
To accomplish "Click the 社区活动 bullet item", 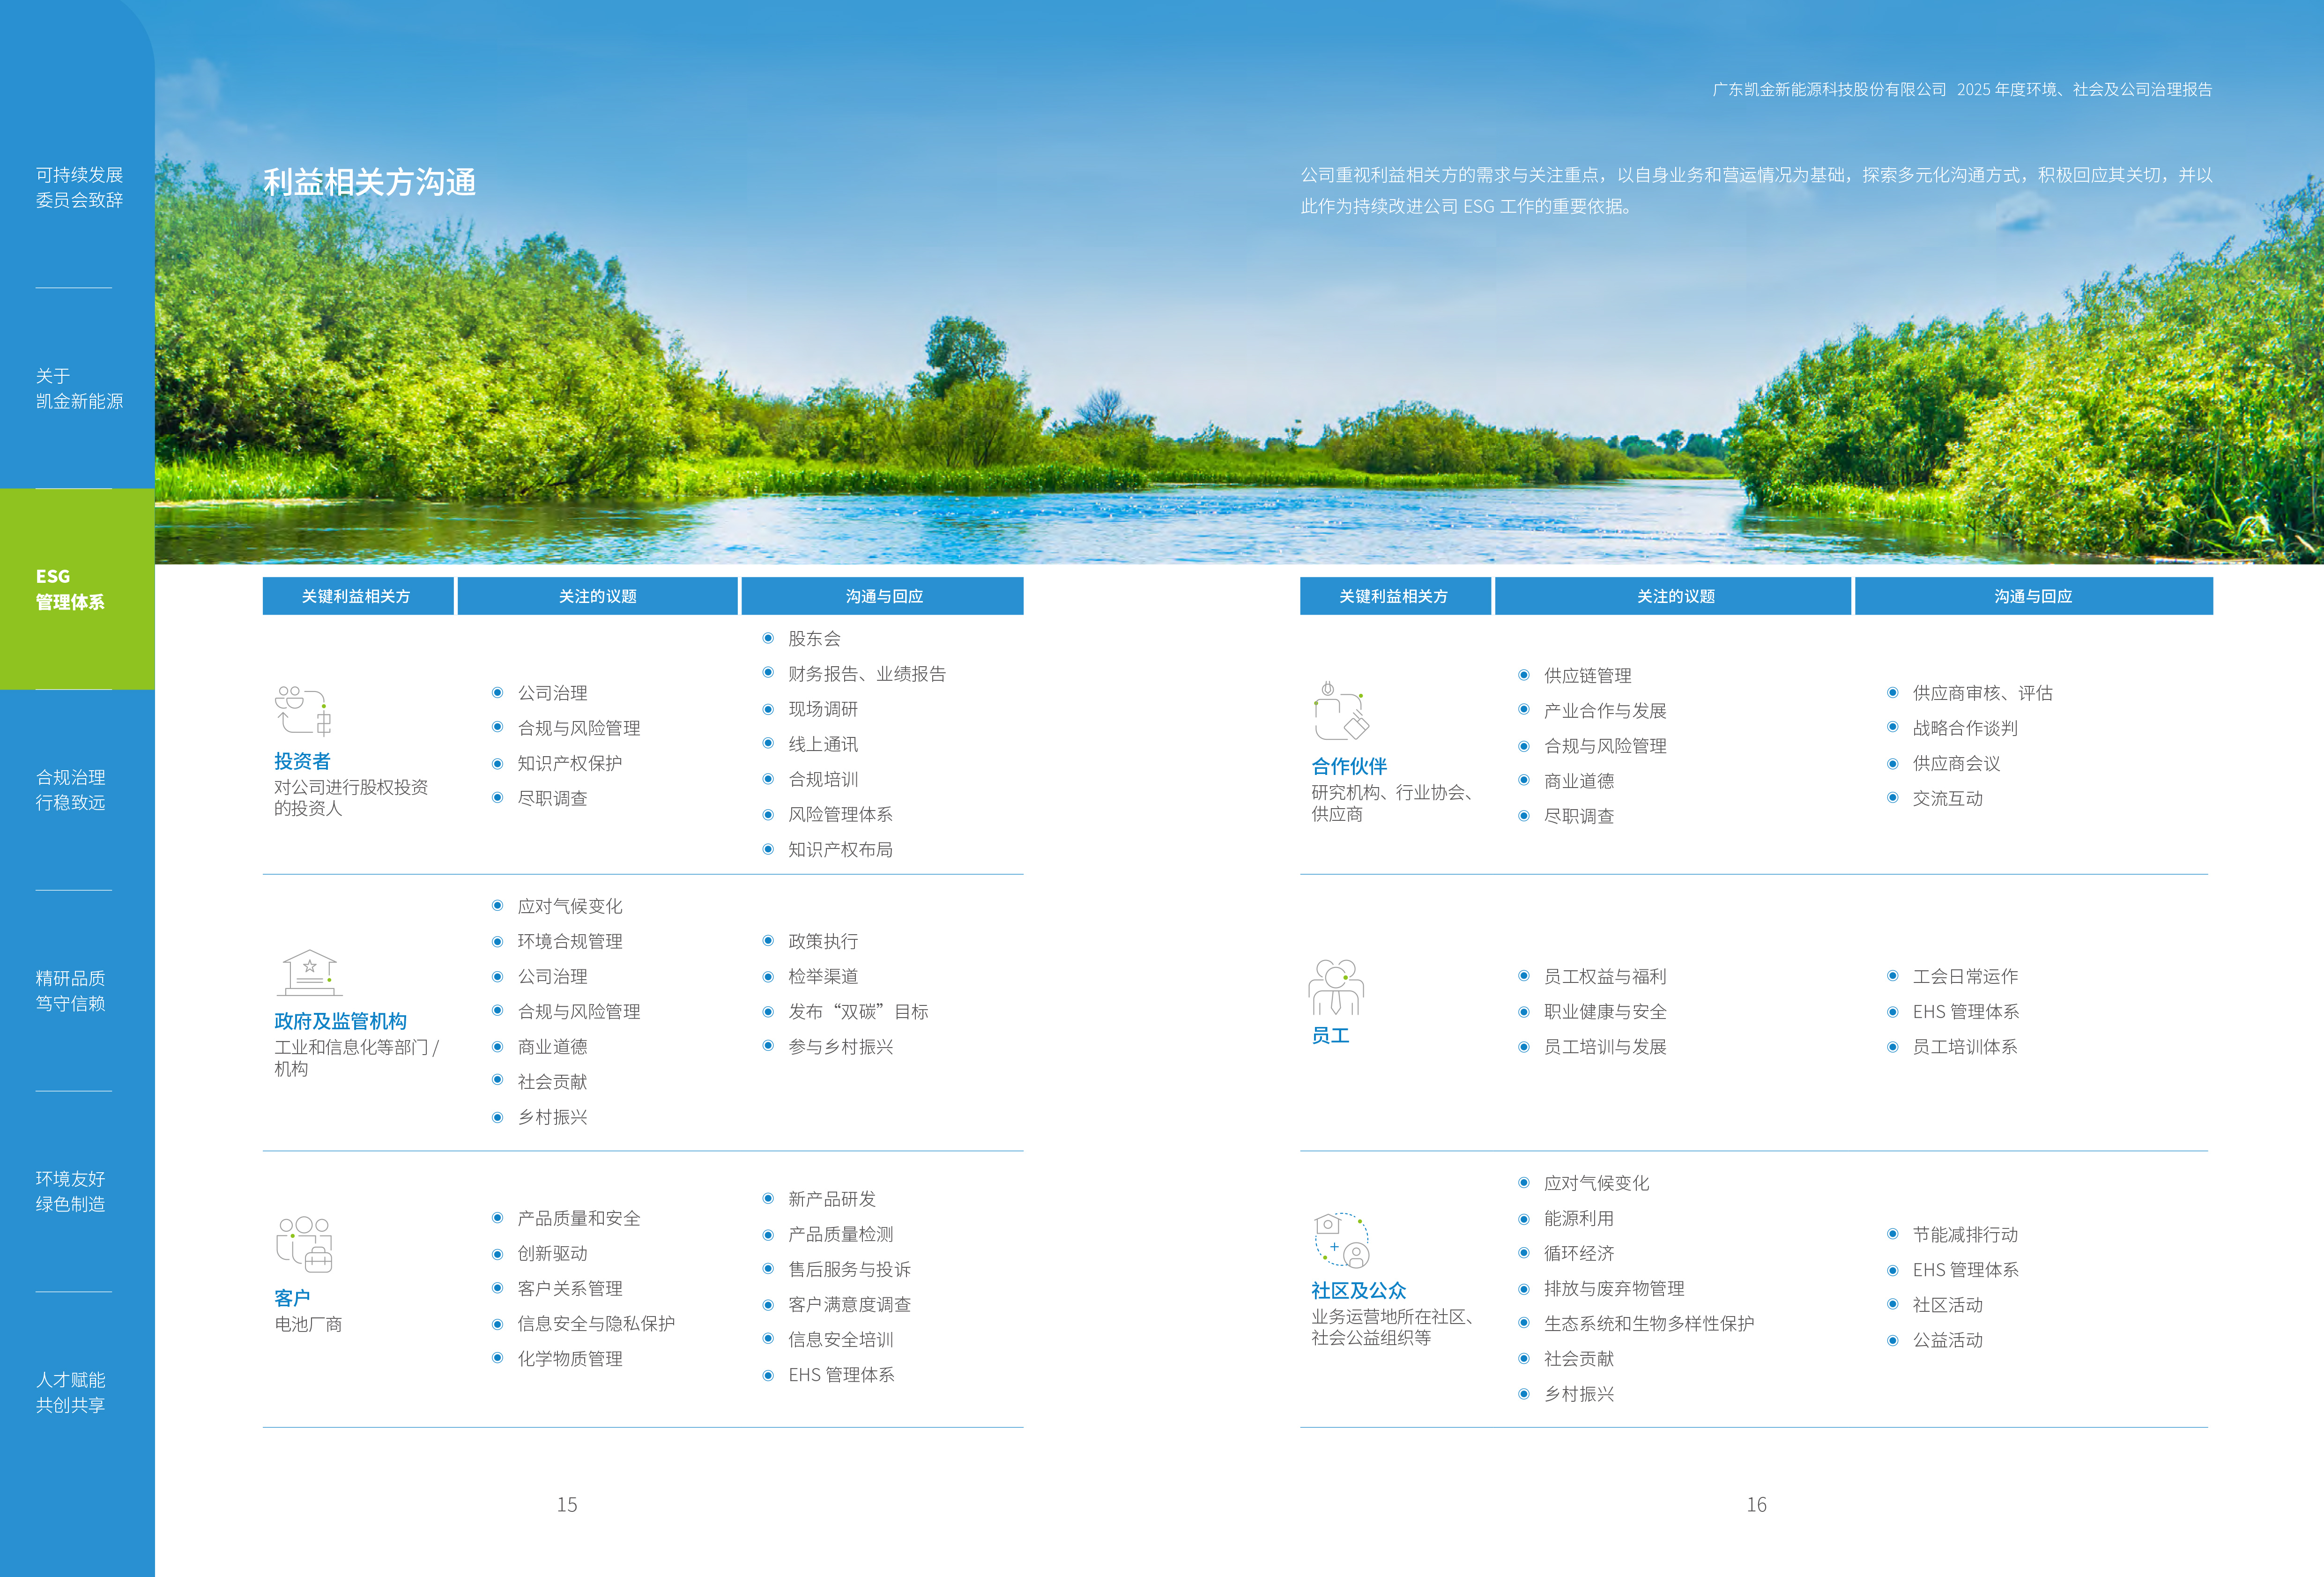I will click(1947, 1305).
